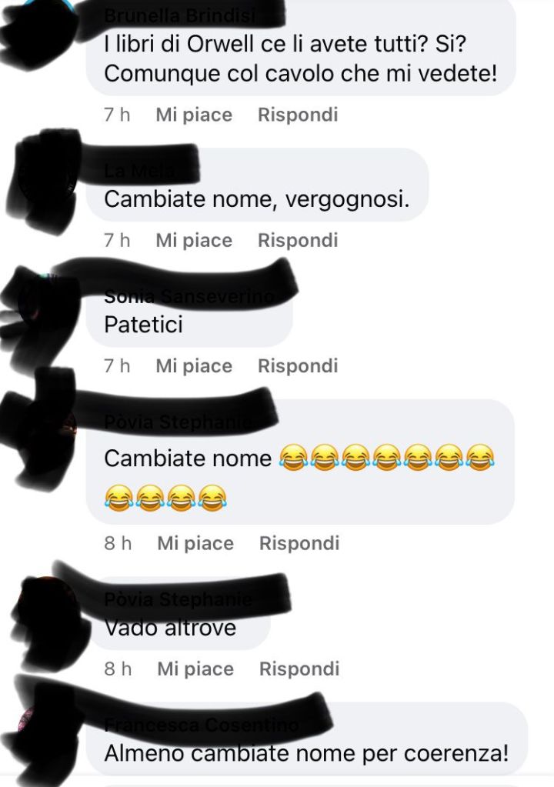
Task: Reply to the 'Patetici' comment
Action: [x=298, y=366]
